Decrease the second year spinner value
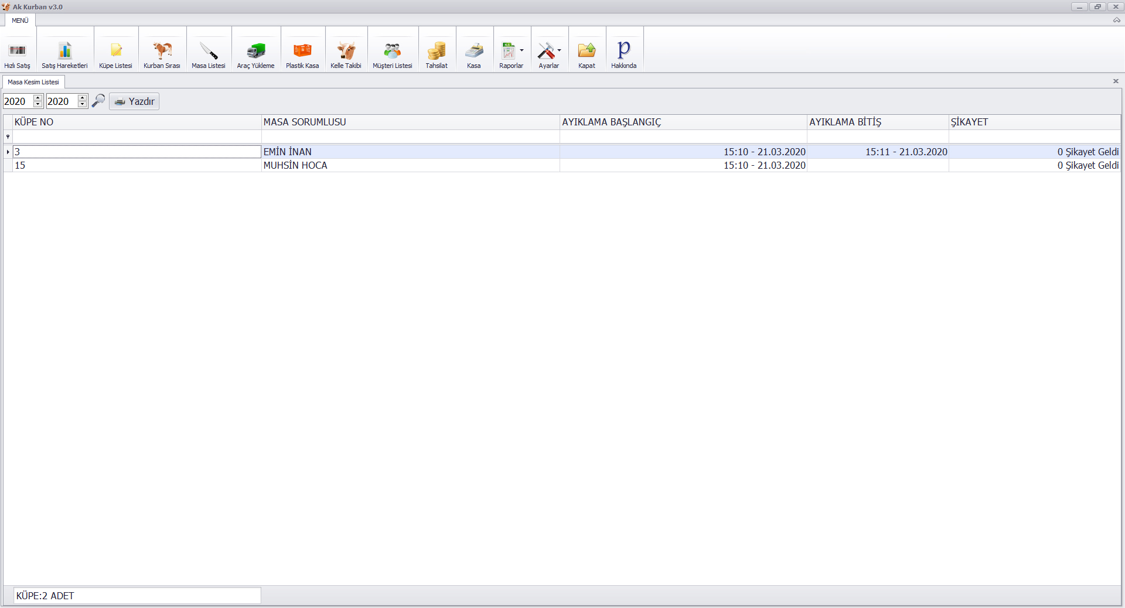 click(83, 105)
